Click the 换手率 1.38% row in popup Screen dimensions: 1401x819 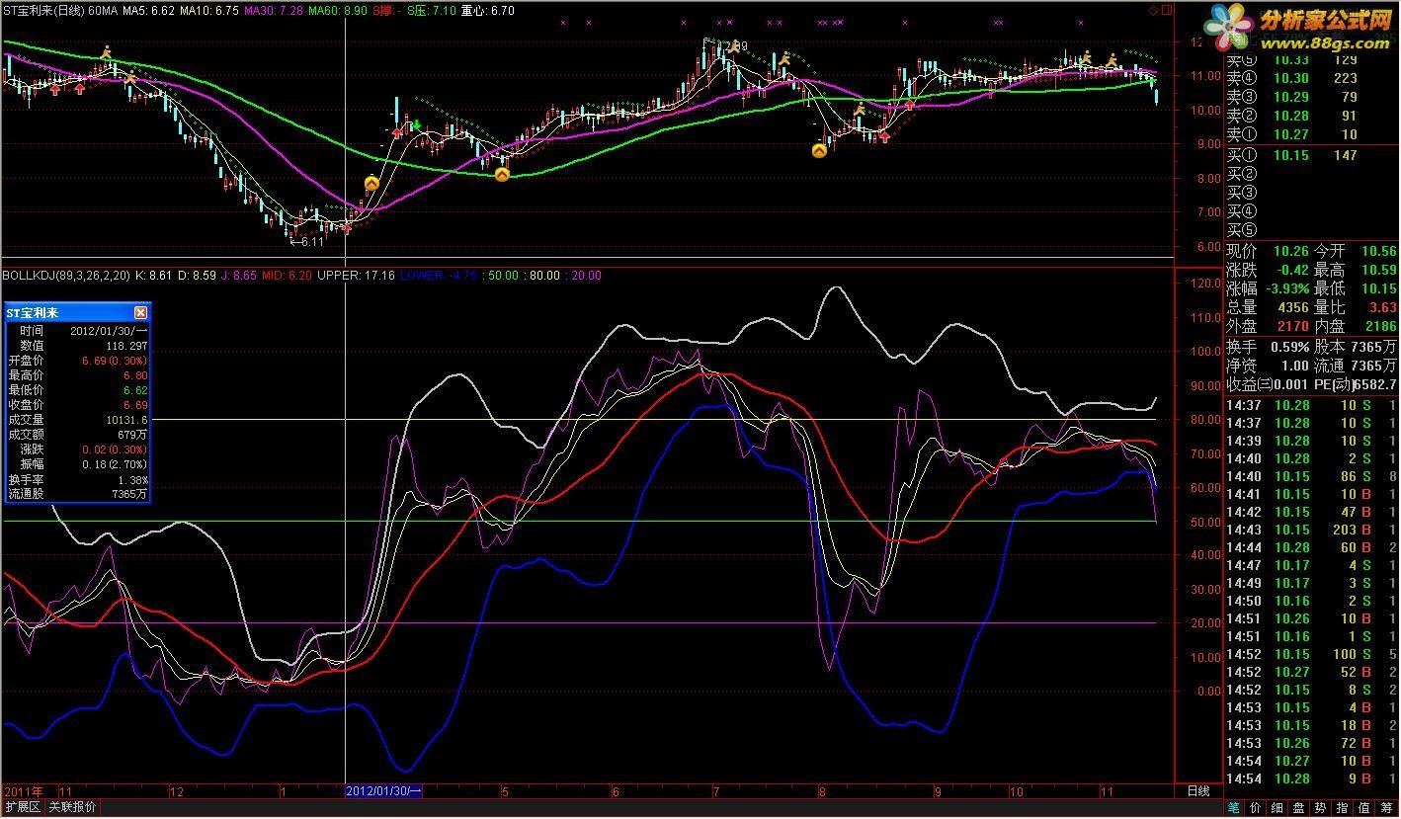(x=77, y=479)
